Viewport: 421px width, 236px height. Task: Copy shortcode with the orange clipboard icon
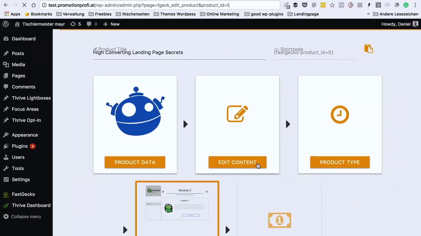tap(369, 49)
